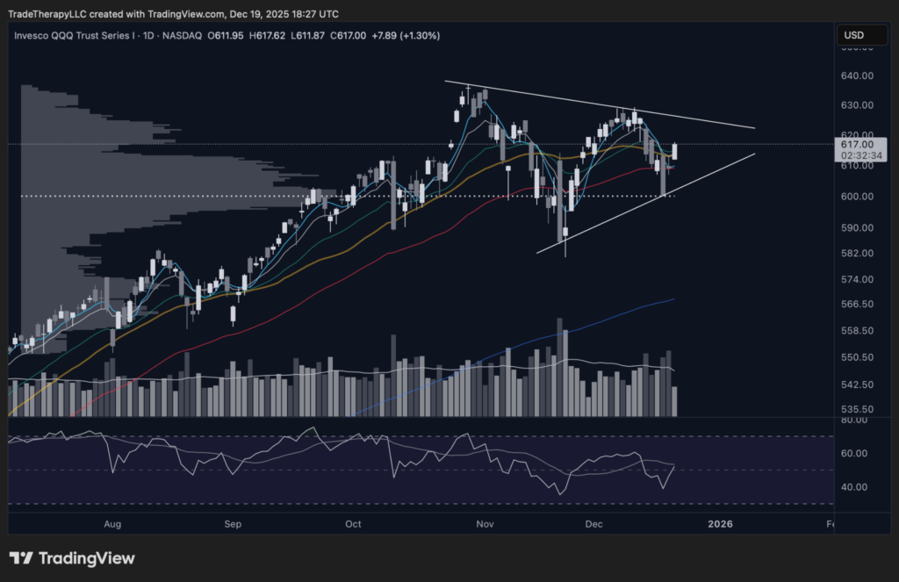The image size is (899, 582).
Task: Click the TradingView logo icon
Action: [22, 558]
